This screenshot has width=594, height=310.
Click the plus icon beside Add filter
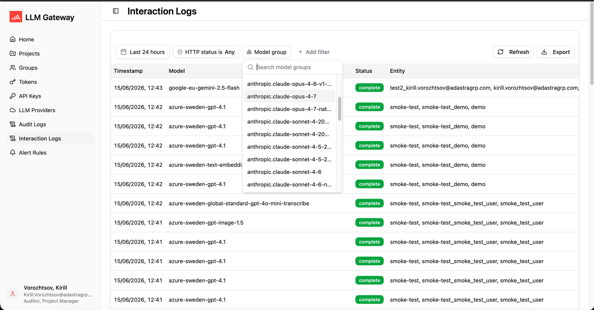tap(301, 52)
